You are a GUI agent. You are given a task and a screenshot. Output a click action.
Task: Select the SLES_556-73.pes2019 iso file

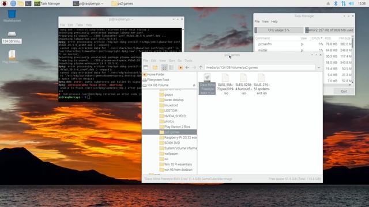225,84
